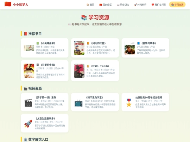Open the 抗战胜利80周年纪念视频 title

click(x=149, y=97)
